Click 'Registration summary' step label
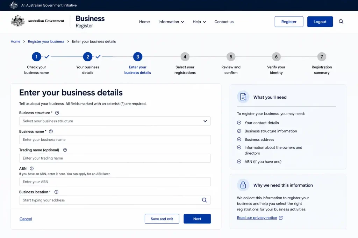The width and height of the screenshot is (358, 238). pyautogui.click(x=322, y=70)
